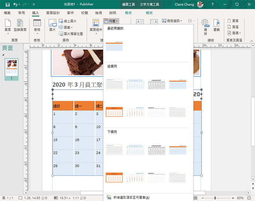Image resolution: width=255 pixels, height=201 pixels.
Task: Open the 說明 tab
Action: pos(113,13)
